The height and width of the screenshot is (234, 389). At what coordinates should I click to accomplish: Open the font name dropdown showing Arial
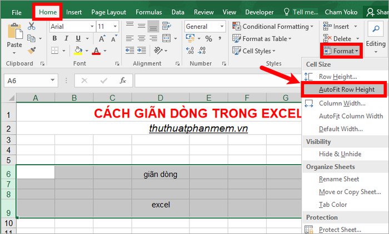71,27
